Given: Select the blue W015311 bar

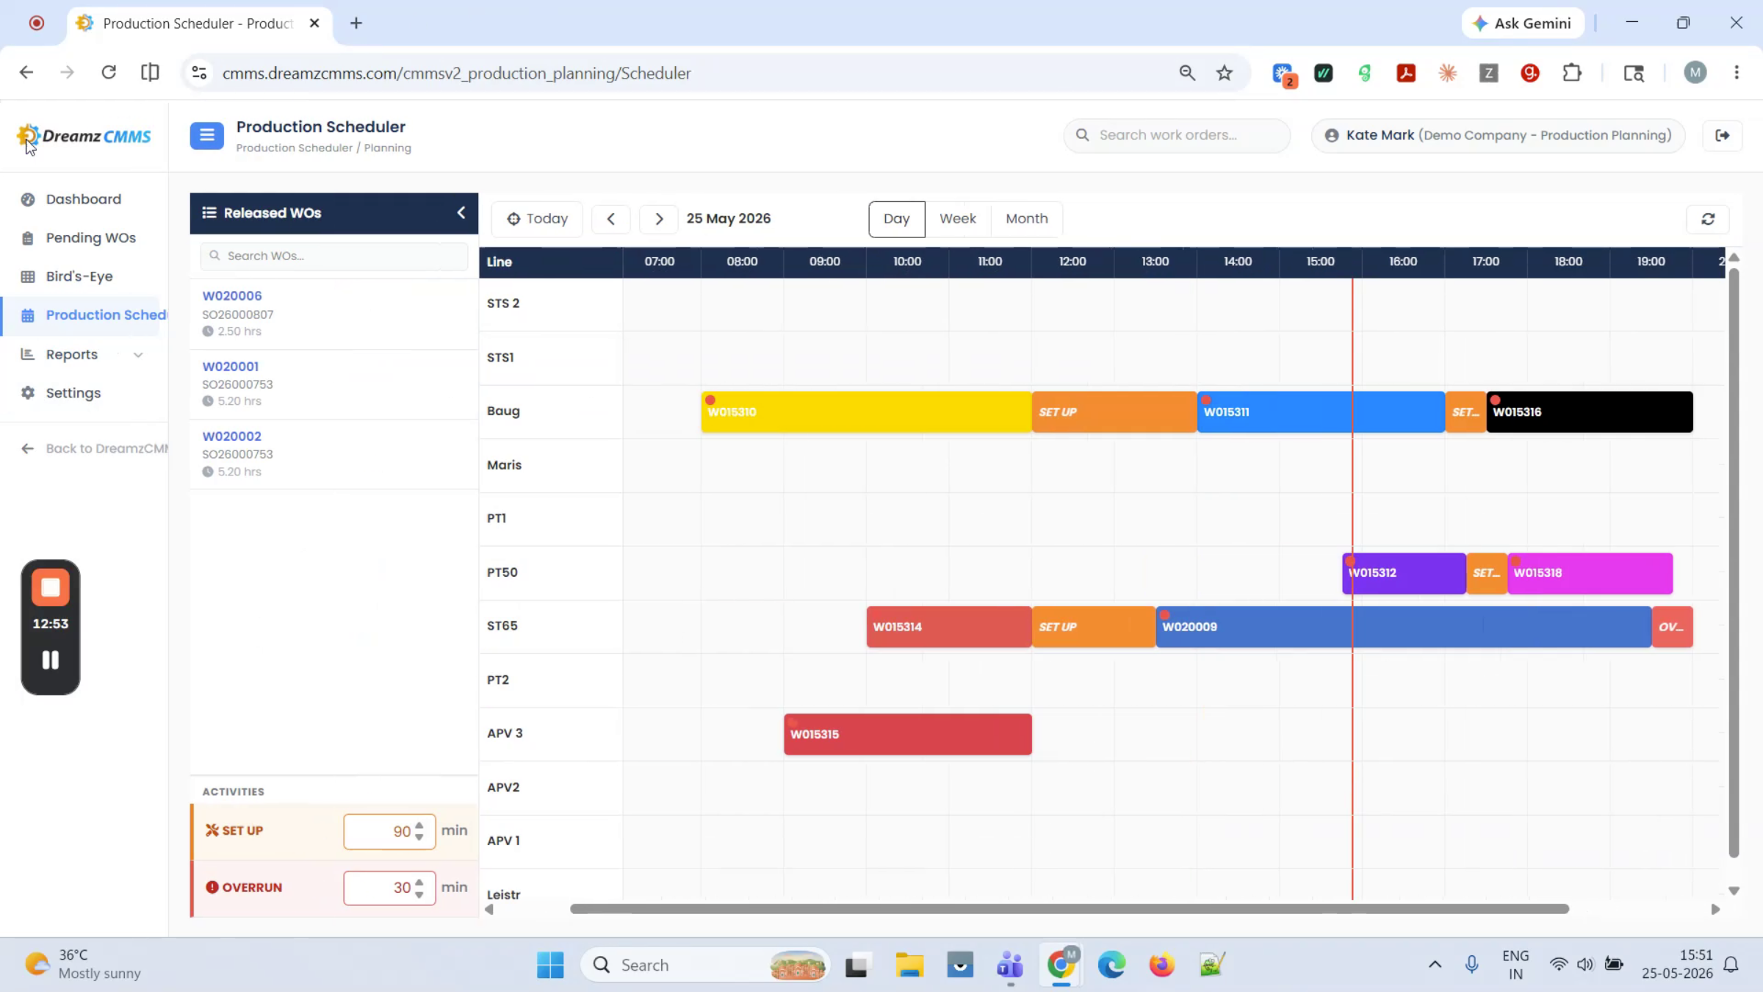Looking at the screenshot, I should (1321, 412).
